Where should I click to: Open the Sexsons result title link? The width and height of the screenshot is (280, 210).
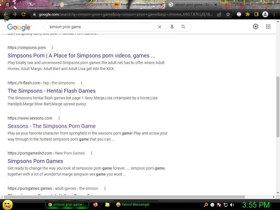click(52, 126)
